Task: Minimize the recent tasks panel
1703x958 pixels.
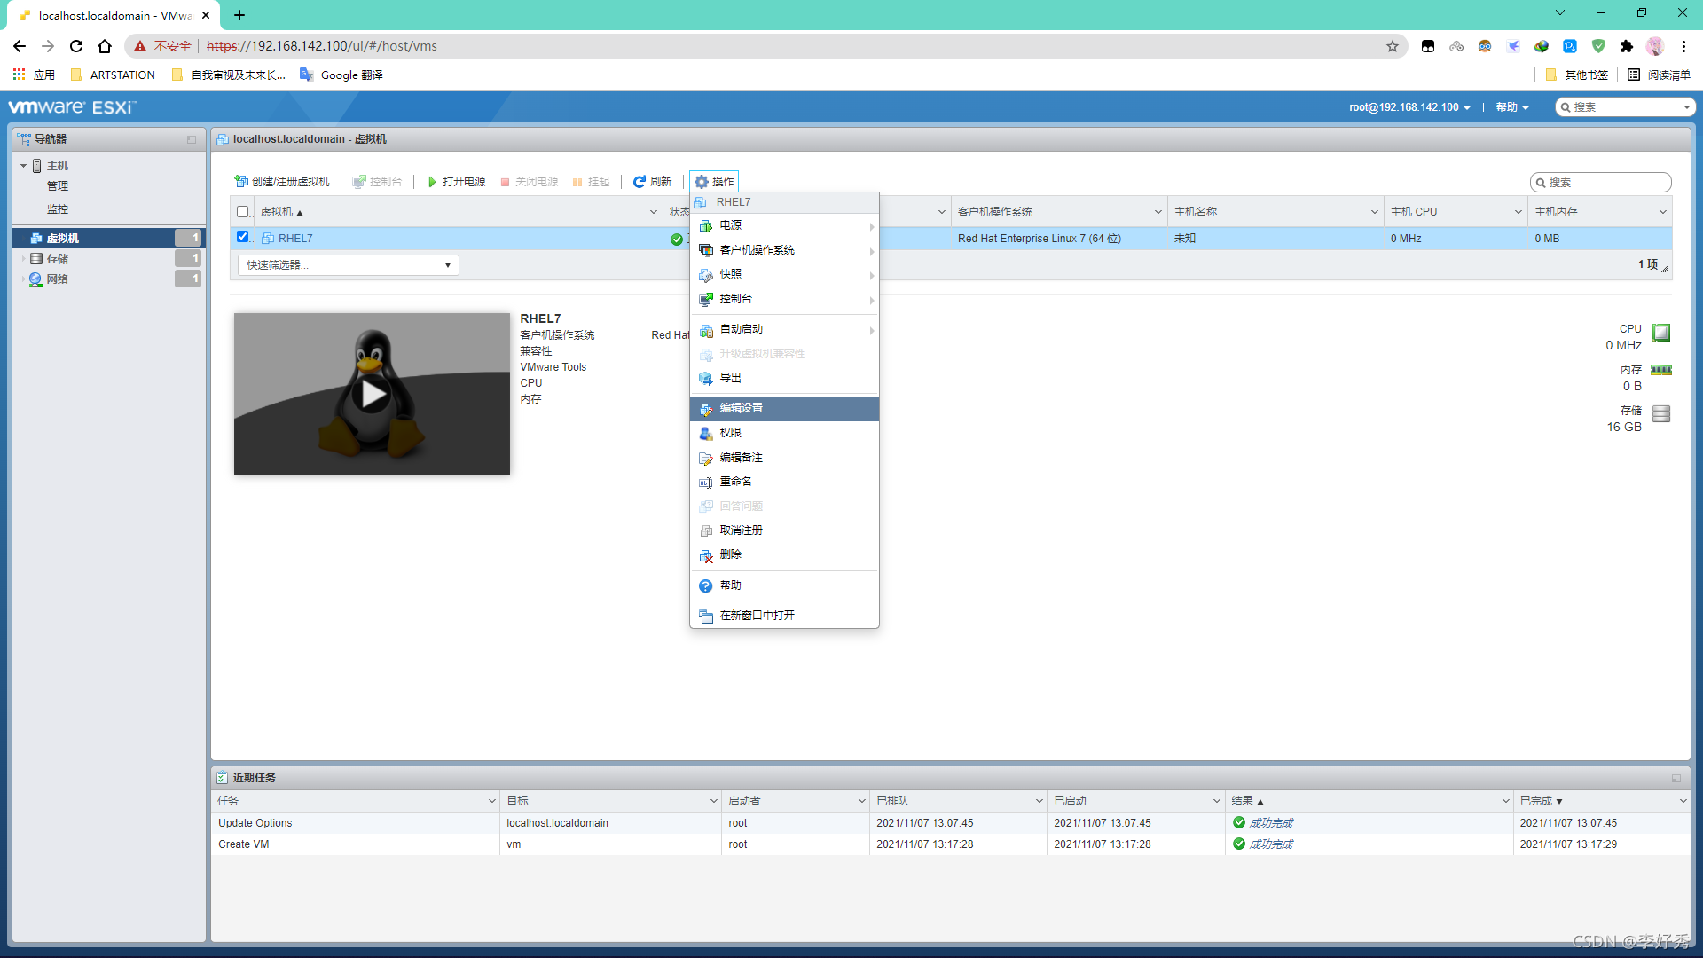Action: 1676,778
